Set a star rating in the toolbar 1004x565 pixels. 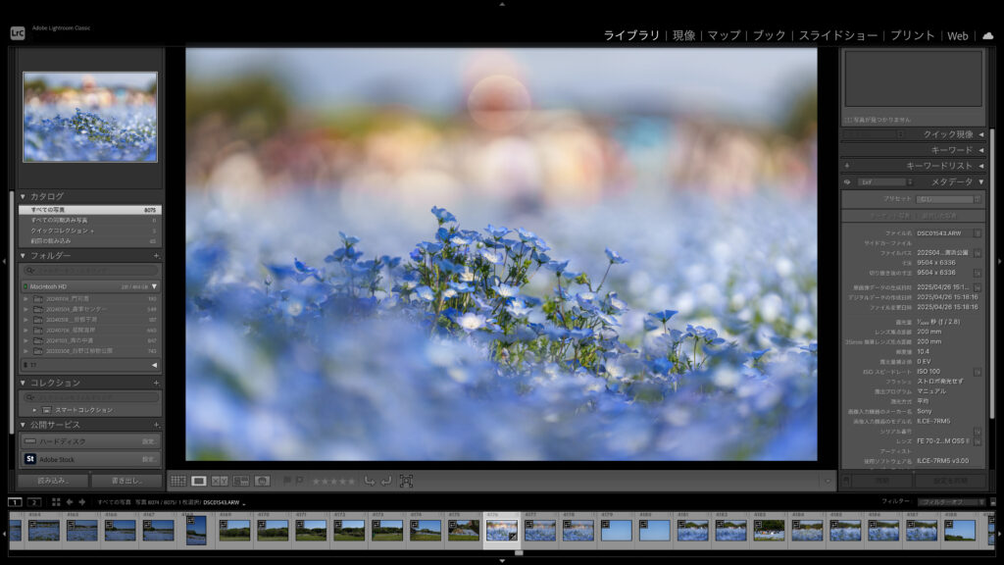(334, 481)
